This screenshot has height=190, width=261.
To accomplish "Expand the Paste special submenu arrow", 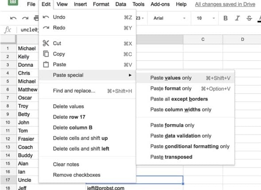I will 130,75.
